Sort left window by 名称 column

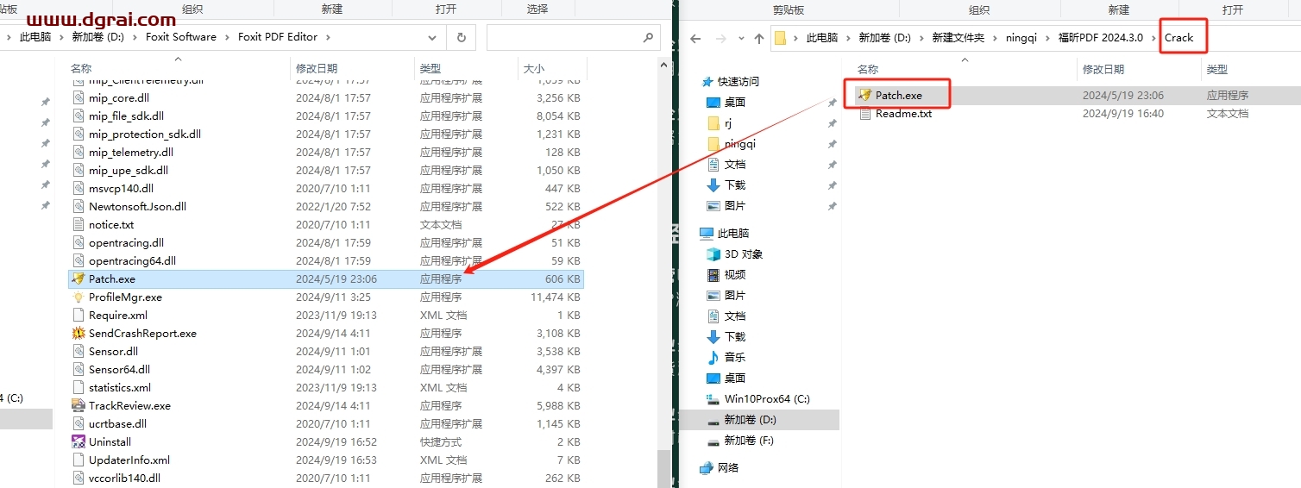click(x=82, y=68)
